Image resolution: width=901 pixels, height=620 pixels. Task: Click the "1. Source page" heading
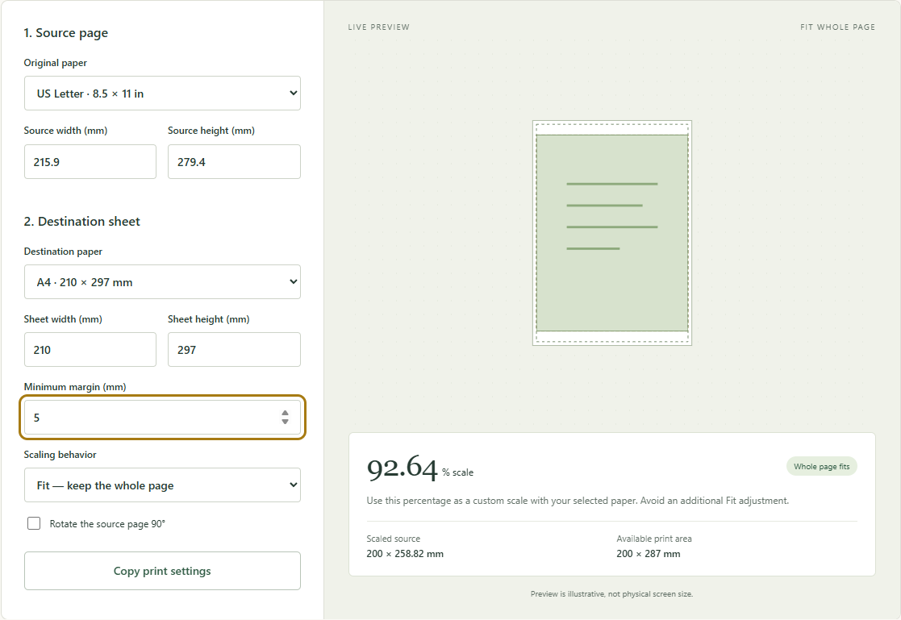(66, 33)
